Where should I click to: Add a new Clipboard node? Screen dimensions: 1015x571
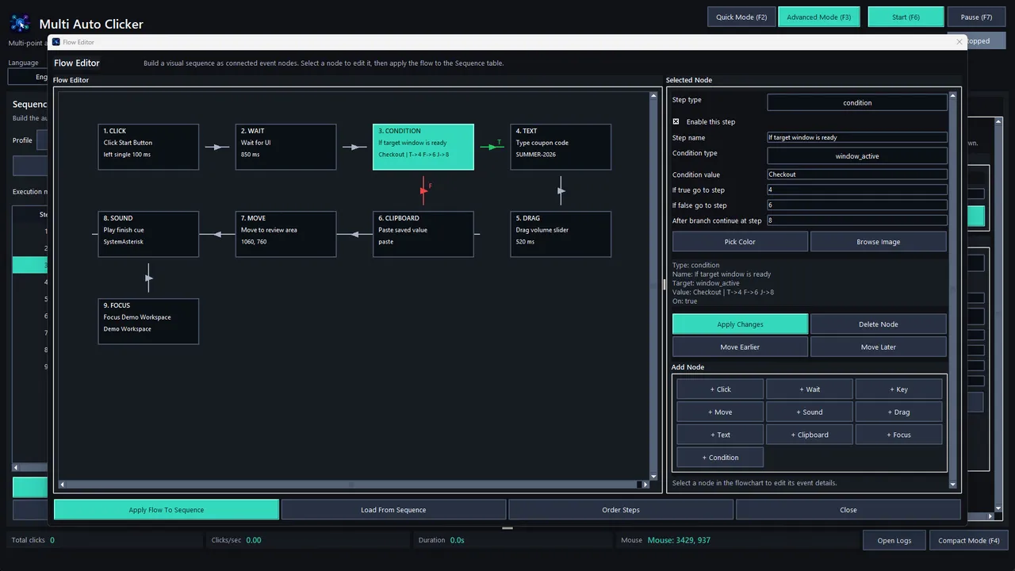click(x=810, y=435)
